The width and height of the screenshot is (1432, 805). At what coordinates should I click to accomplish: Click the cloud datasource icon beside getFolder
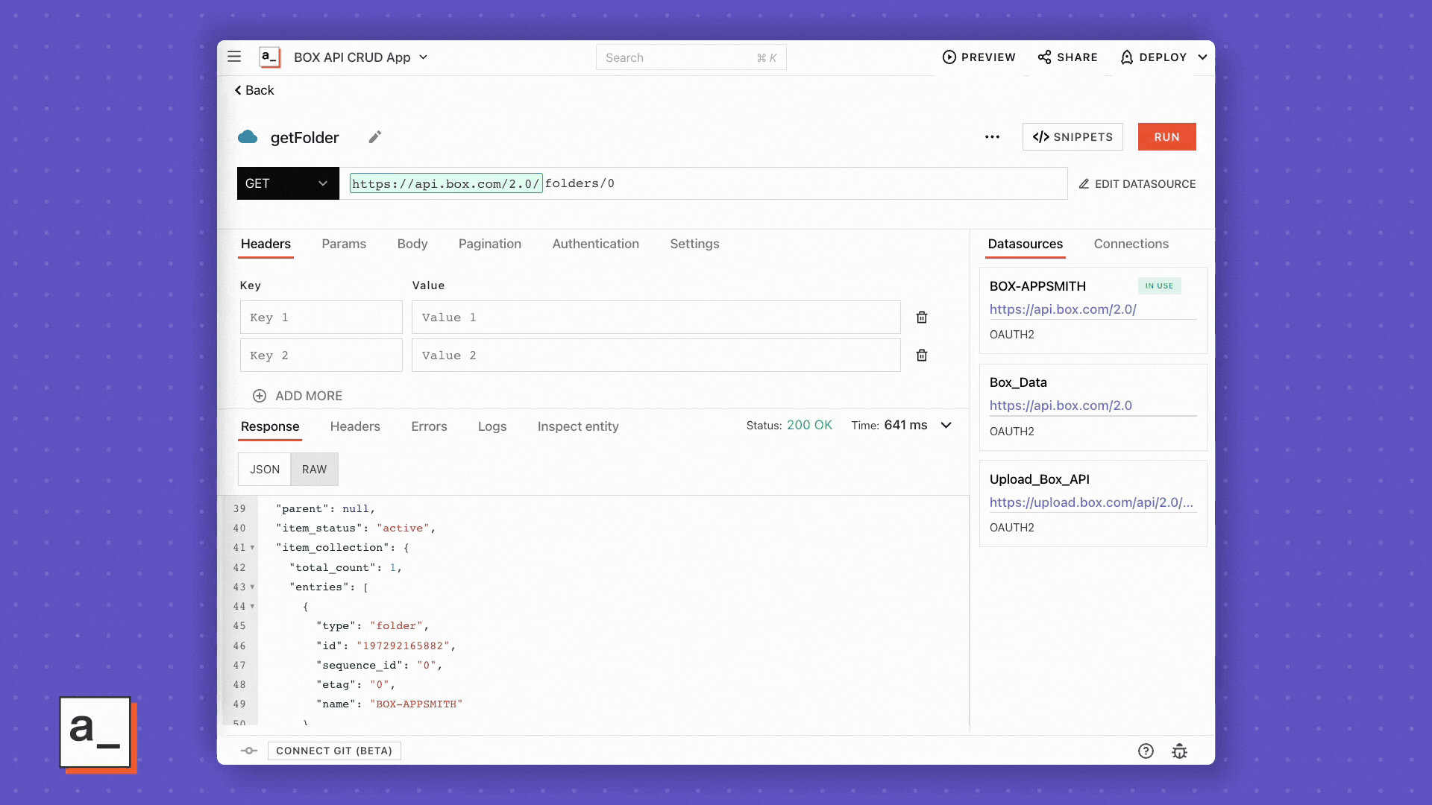pyautogui.click(x=248, y=137)
